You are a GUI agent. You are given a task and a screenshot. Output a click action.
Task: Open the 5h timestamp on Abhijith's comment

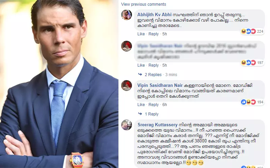[x=165, y=34]
